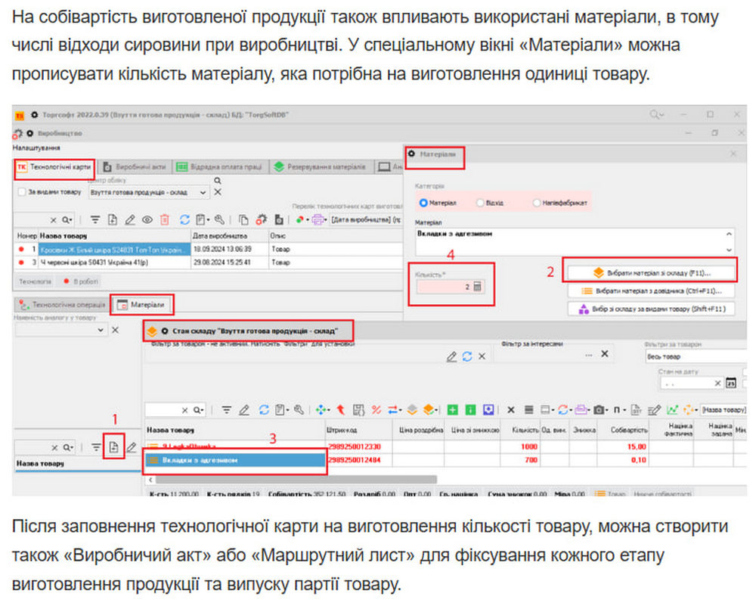The width and height of the screenshot is (756, 606).
Task: Expand the 'Наявність аналогу у товару' dropdown
Action: [x=101, y=331]
